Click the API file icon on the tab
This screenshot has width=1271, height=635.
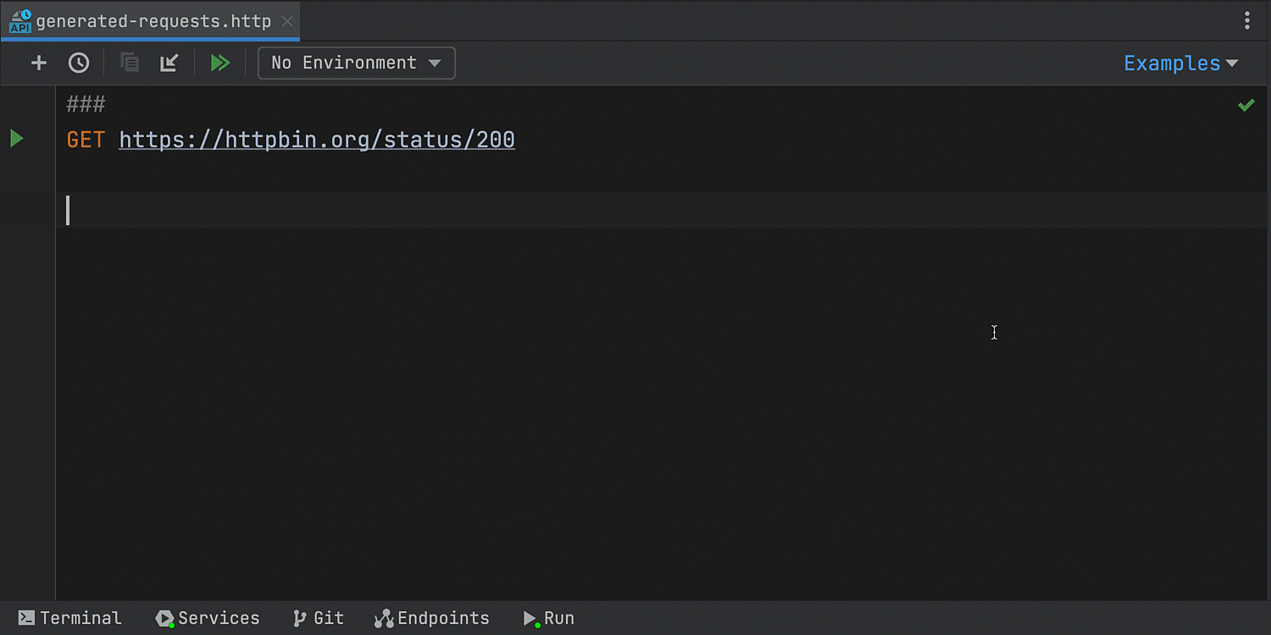pyautogui.click(x=20, y=21)
